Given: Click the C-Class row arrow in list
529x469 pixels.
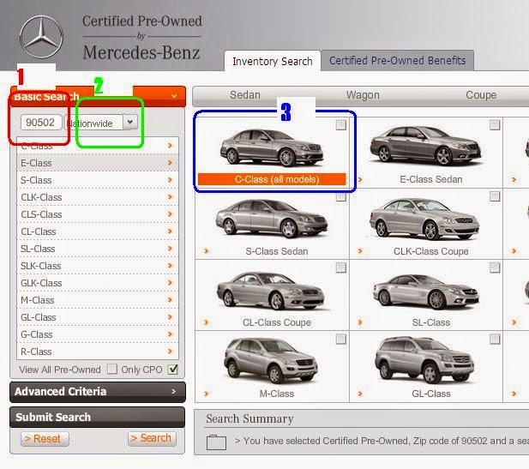Looking at the screenshot, I should pyautogui.click(x=170, y=146).
